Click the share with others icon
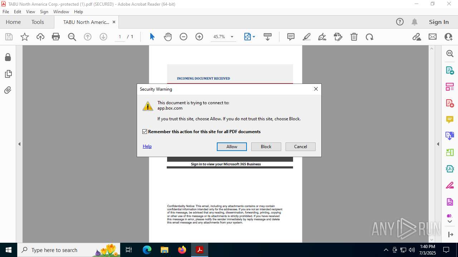 coord(448,37)
